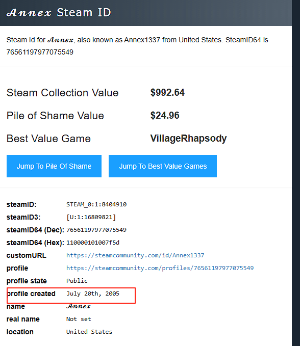Viewport: 300px width, 346px height.
Task: Click the Jump To Pile Of Shame button
Action: (54, 166)
